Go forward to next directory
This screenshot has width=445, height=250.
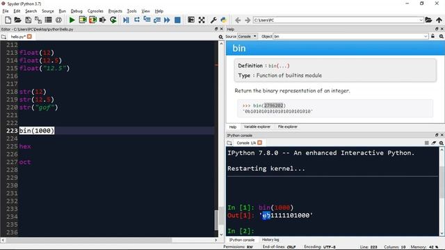tap(248, 20)
